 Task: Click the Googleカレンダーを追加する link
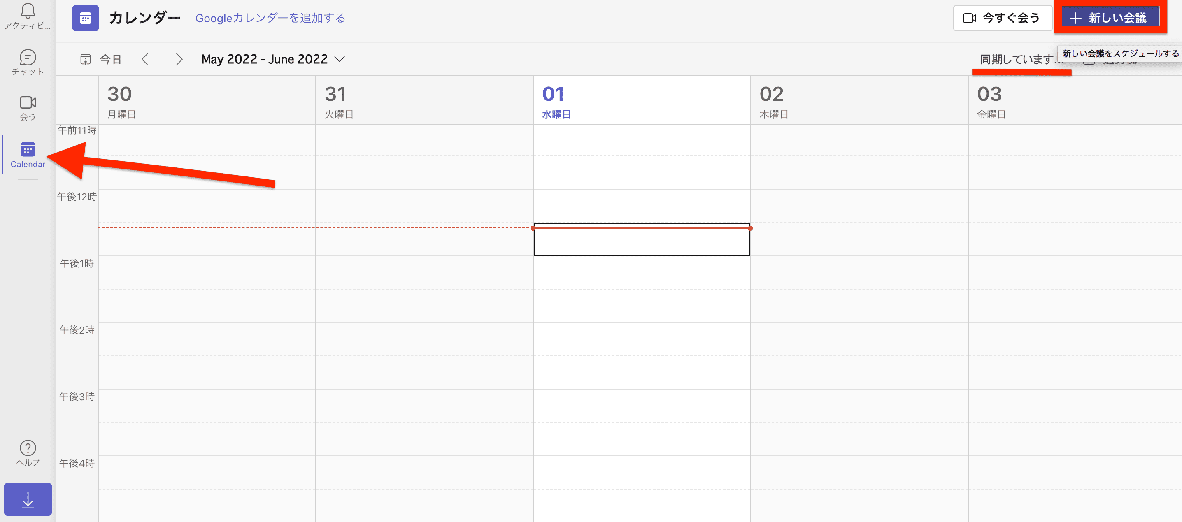[270, 19]
